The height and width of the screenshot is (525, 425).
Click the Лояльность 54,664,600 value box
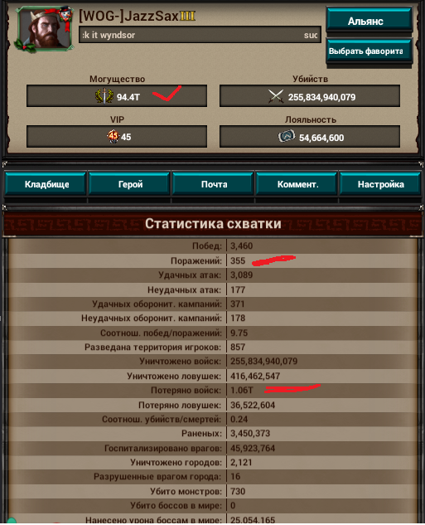[x=309, y=136]
